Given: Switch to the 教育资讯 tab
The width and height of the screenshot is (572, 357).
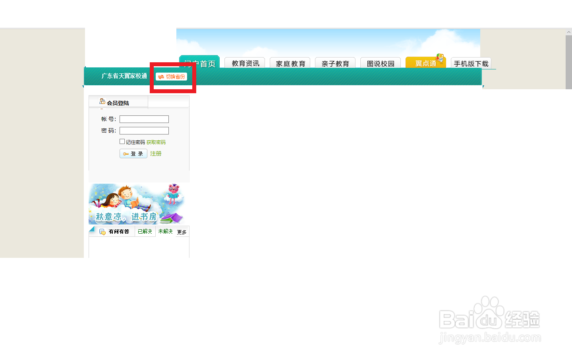Looking at the screenshot, I should coord(245,63).
